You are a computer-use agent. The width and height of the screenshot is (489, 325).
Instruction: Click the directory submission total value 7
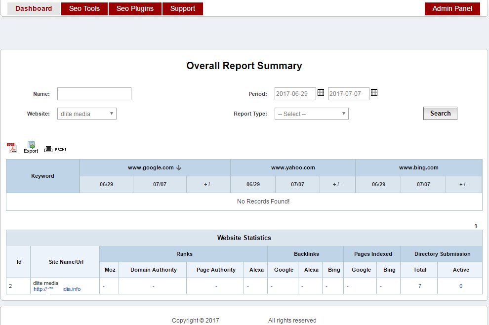[x=419, y=286]
